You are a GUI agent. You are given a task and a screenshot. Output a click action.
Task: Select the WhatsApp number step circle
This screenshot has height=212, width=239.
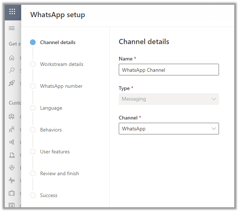pos(33,86)
